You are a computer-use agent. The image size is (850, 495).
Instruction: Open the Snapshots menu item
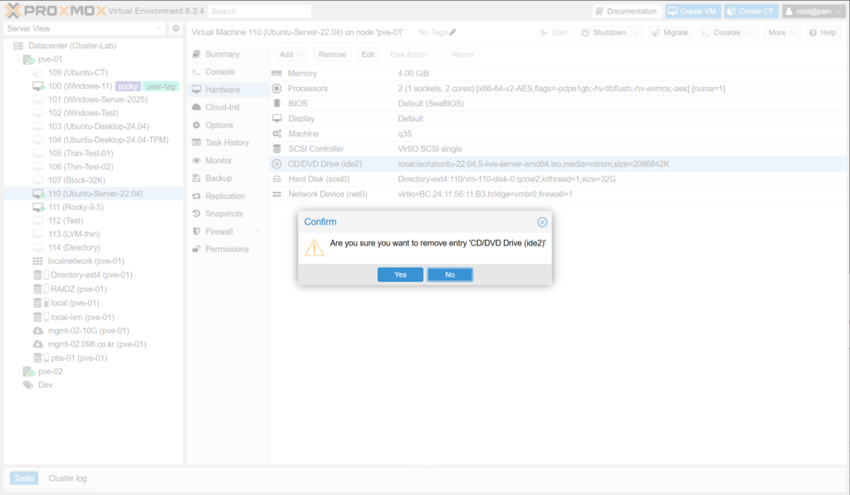223,214
